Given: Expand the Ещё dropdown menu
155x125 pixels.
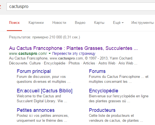Looking at the screenshot, I should [118, 23].
